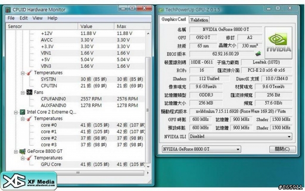Open the Edit menu
Image resolution: width=305 pixels, height=191 pixels.
pos(23,18)
